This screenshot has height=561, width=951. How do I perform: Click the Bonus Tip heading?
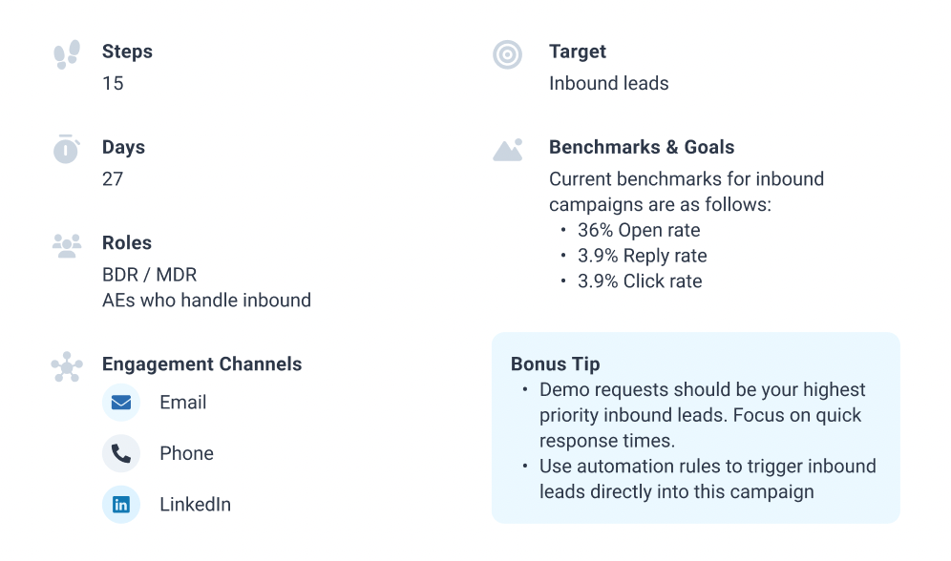click(556, 364)
